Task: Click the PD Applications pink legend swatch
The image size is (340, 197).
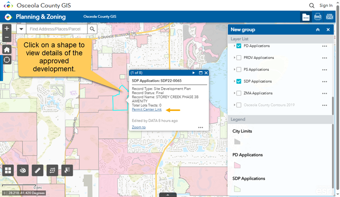Action: tap(237, 165)
